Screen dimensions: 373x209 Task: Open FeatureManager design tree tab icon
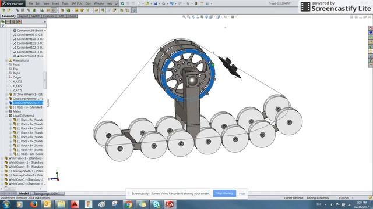pyautogui.click(x=3, y=21)
